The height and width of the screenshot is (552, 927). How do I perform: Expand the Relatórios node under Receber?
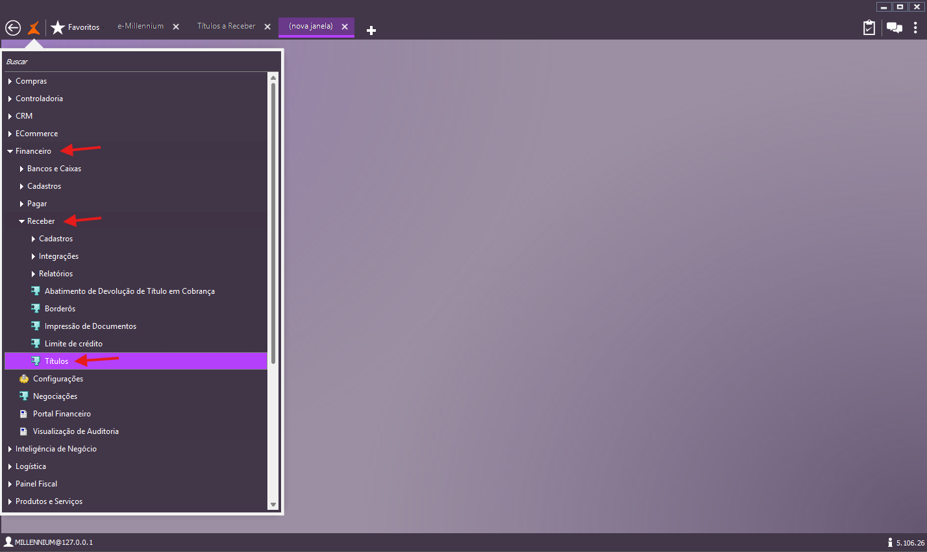(33, 274)
